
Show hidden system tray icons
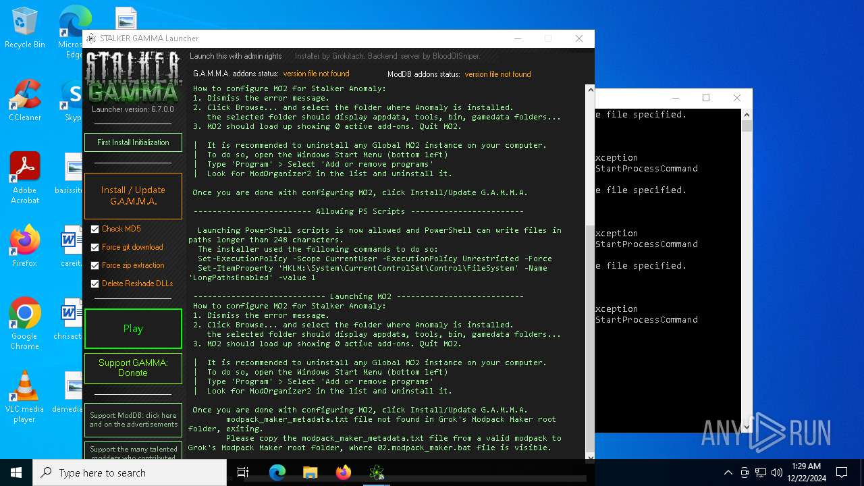click(728, 473)
